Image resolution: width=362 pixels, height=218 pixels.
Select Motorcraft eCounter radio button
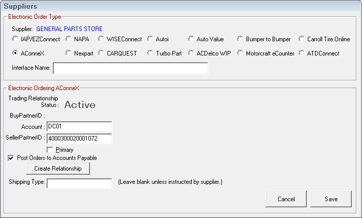(240, 53)
